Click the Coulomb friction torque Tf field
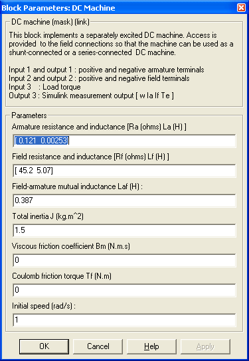Viewport: 249px width, 361px height. tap(124, 290)
